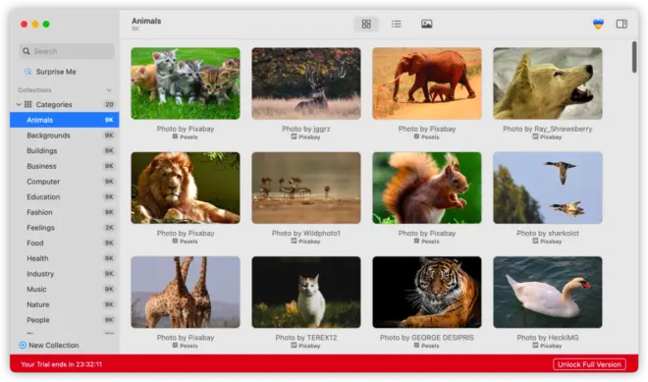Click the blue-yellow heart icon

point(598,24)
